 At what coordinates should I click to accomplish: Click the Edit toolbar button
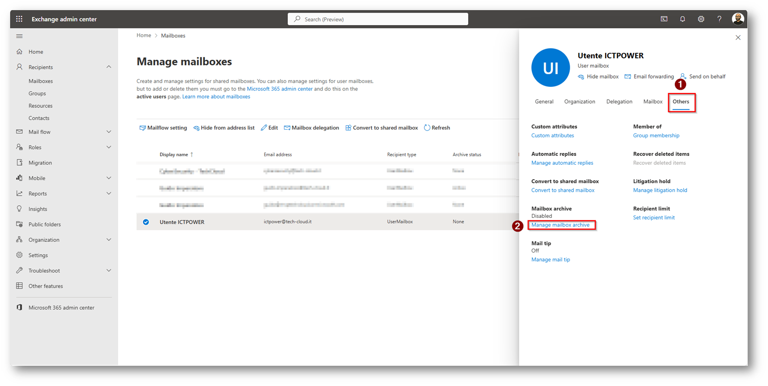[269, 128]
